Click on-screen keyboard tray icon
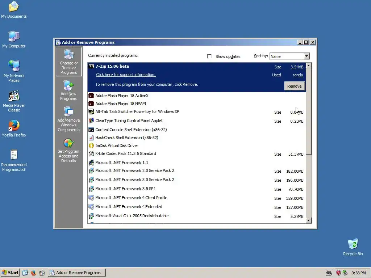Image resolution: width=371 pixels, height=278 pixels. tap(328, 273)
